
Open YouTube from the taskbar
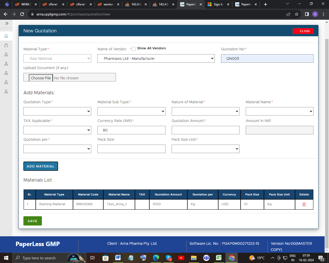point(181,258)
